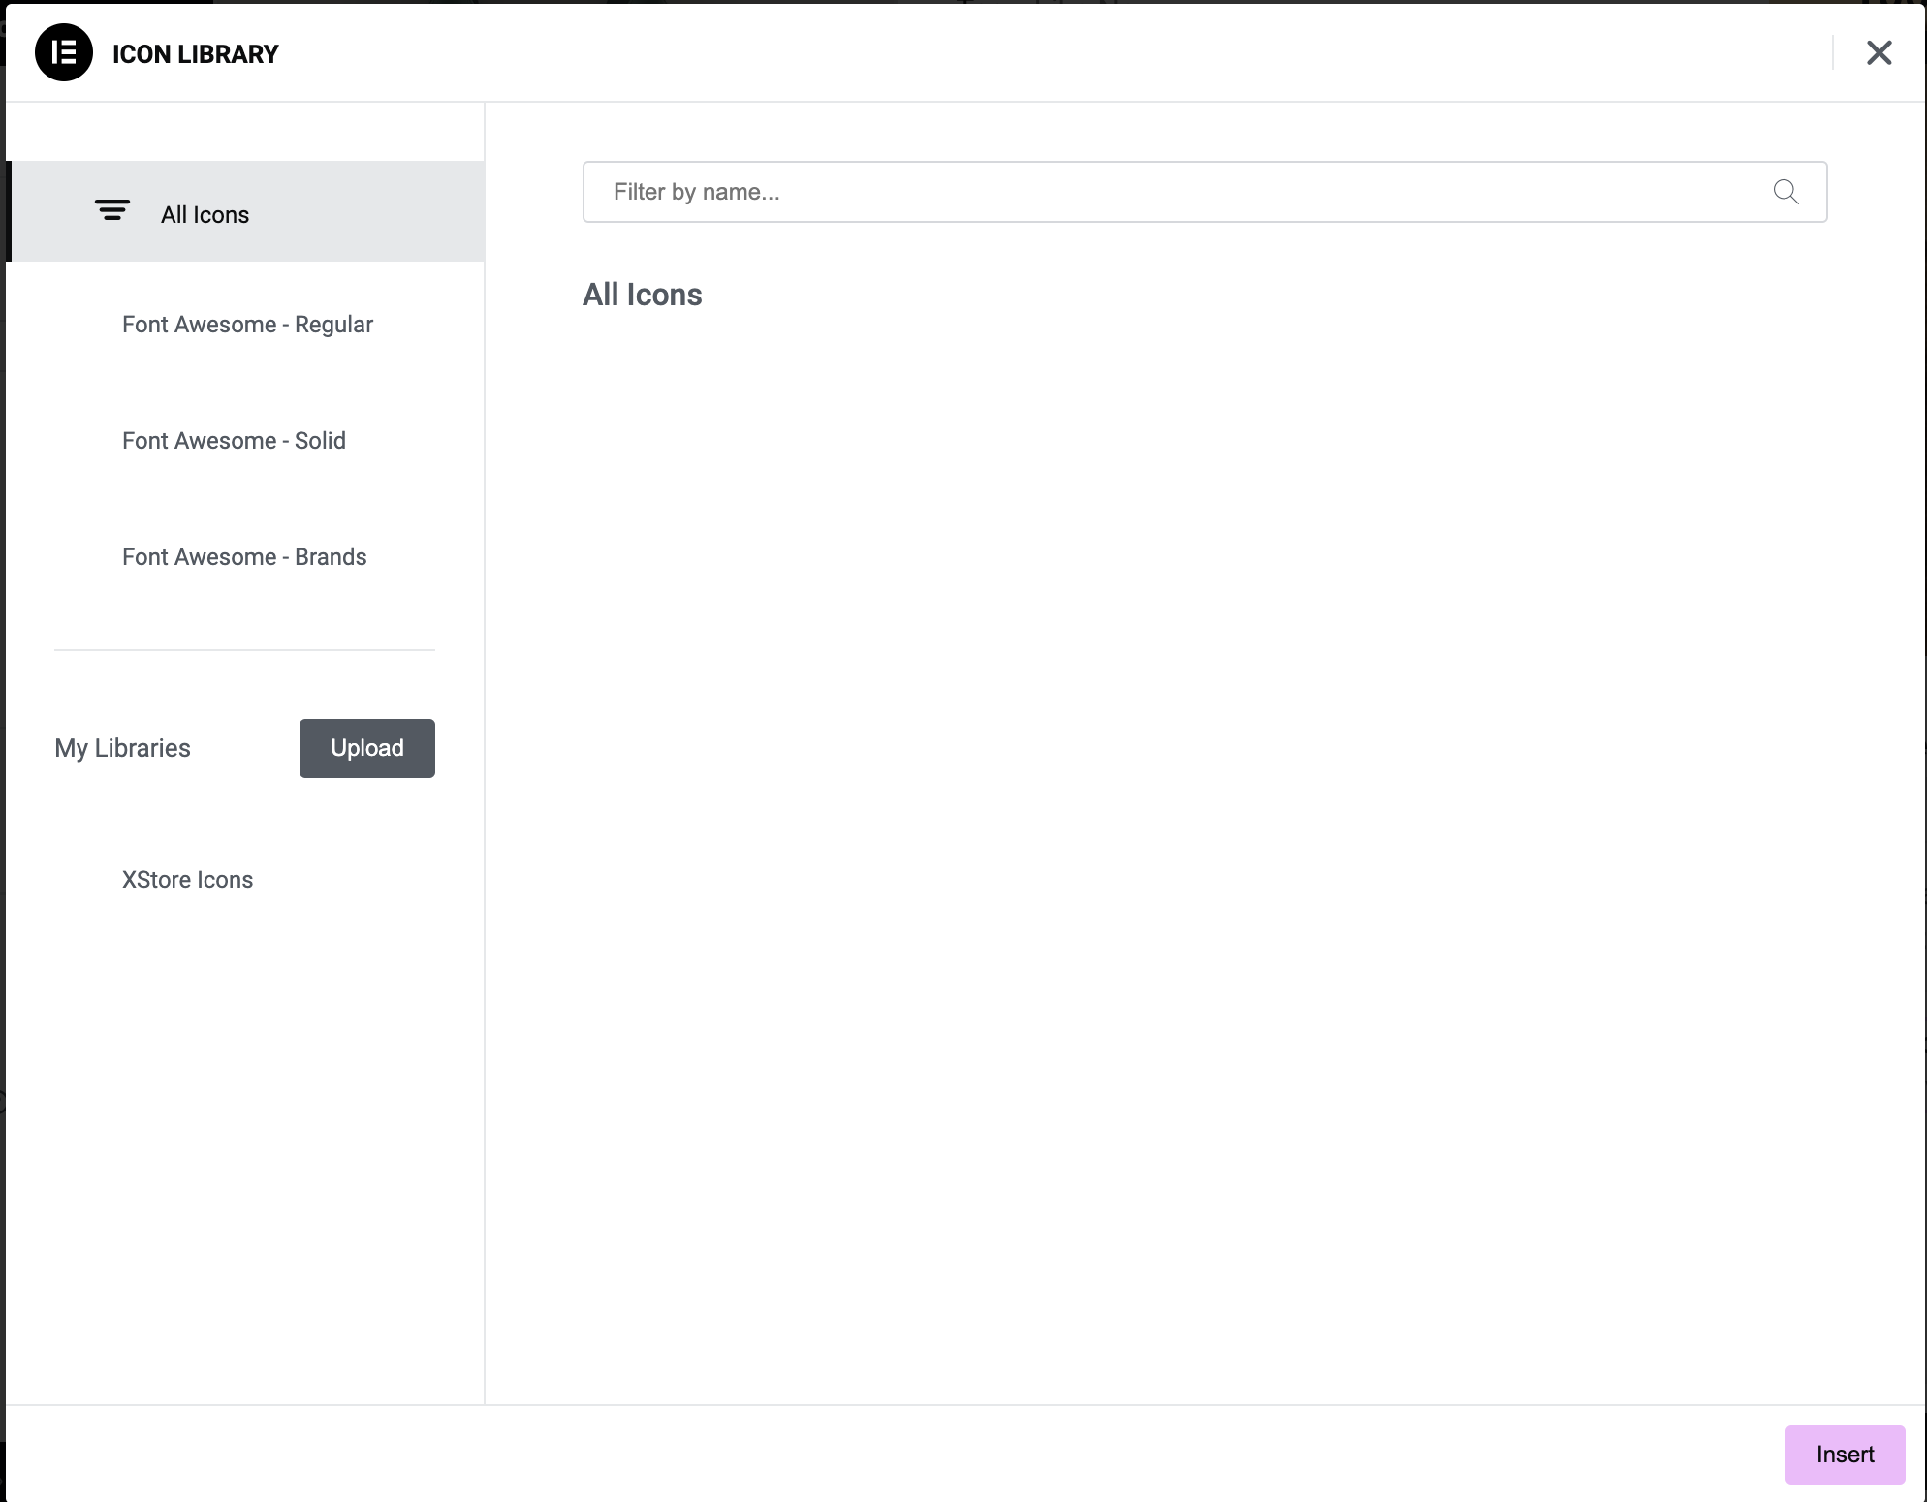The image size is (1927, 1502).
Task: Expand Font Awesome - Regular icon set
Action: [247, 324]
